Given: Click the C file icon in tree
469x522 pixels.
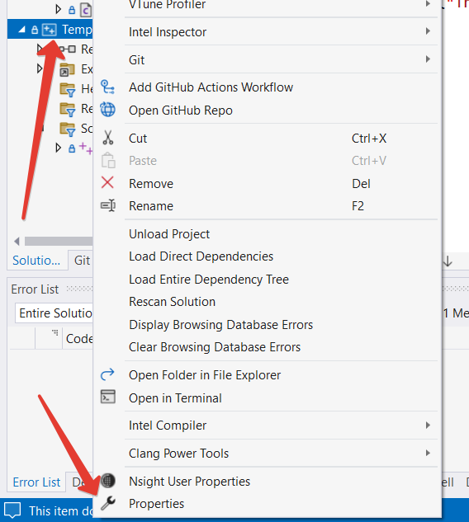Looking at the screenshot, I should [86, 10].
